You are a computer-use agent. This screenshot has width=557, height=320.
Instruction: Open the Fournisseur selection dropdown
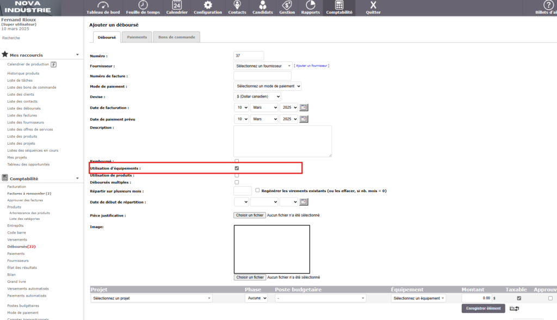(x=263, y=66)
